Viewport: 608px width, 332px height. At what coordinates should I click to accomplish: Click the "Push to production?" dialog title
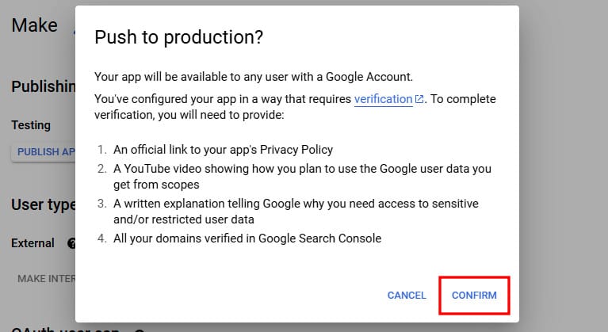pos(178,37)
